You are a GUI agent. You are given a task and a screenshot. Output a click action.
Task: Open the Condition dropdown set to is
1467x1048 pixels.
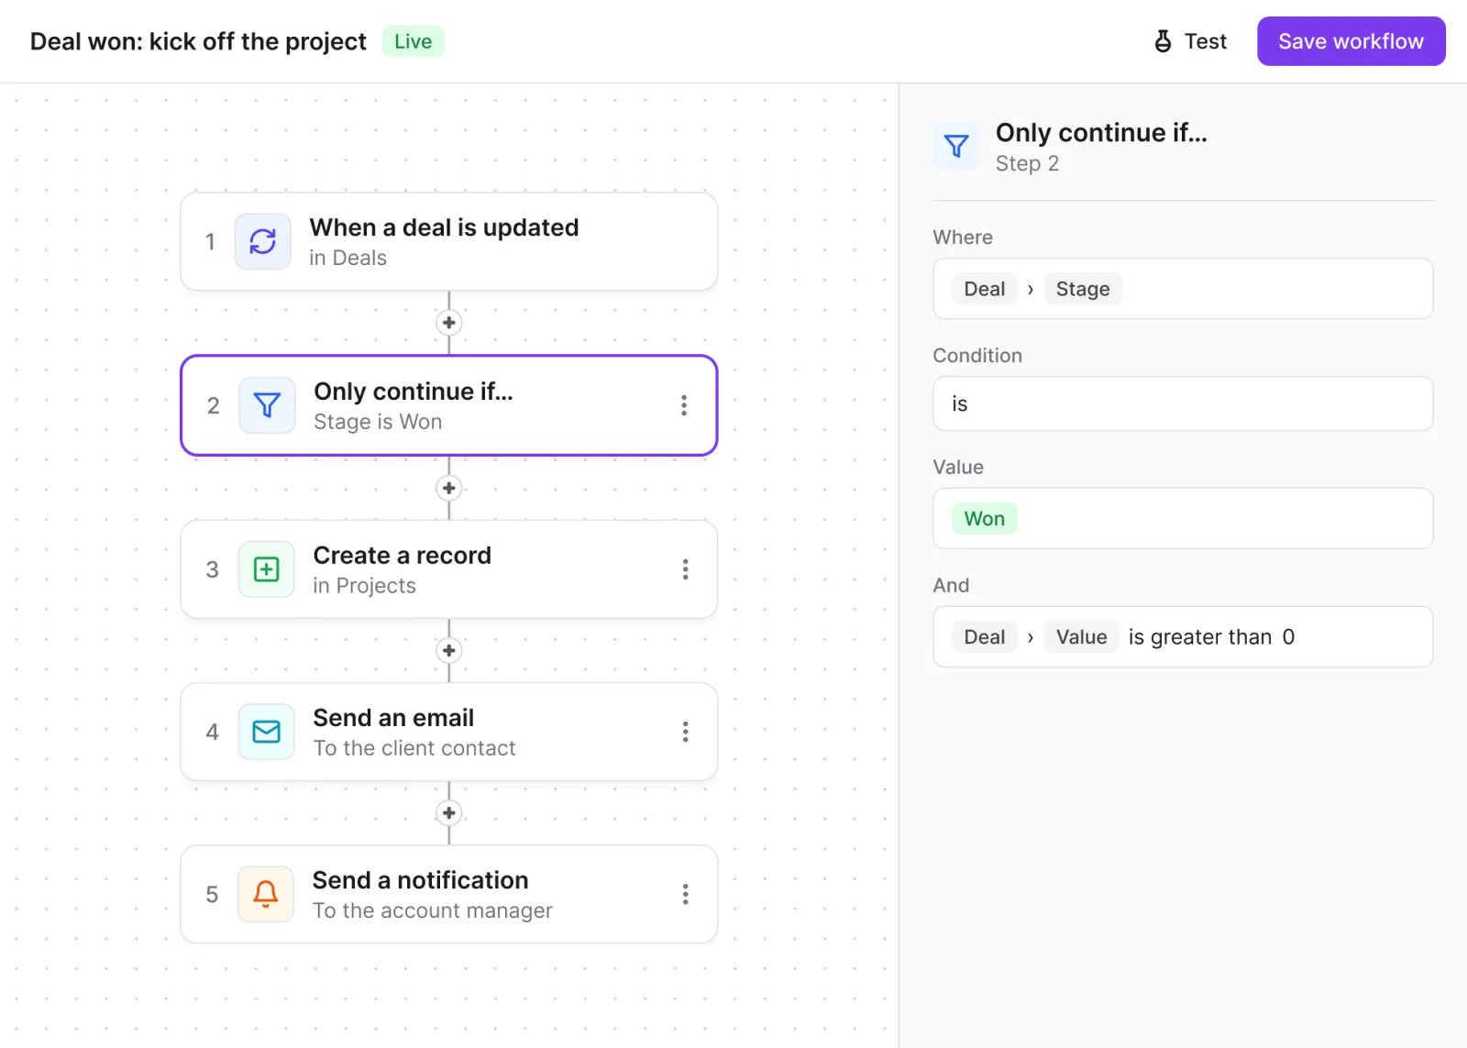[x=1183, y=403]
